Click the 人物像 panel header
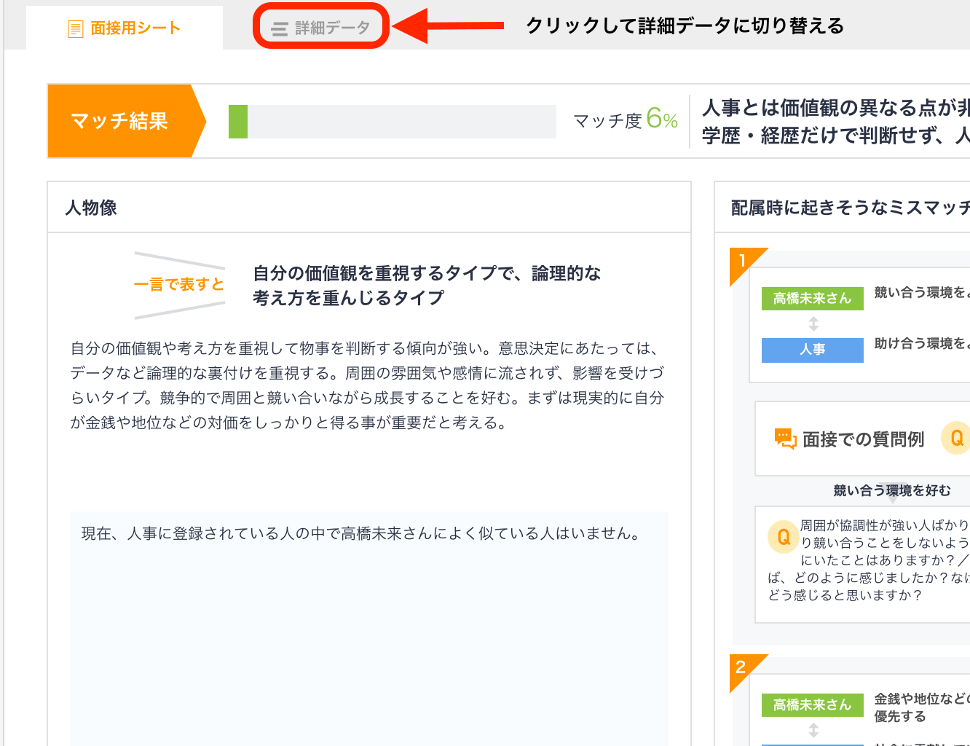The image size is (970, 746). point(92,208)
